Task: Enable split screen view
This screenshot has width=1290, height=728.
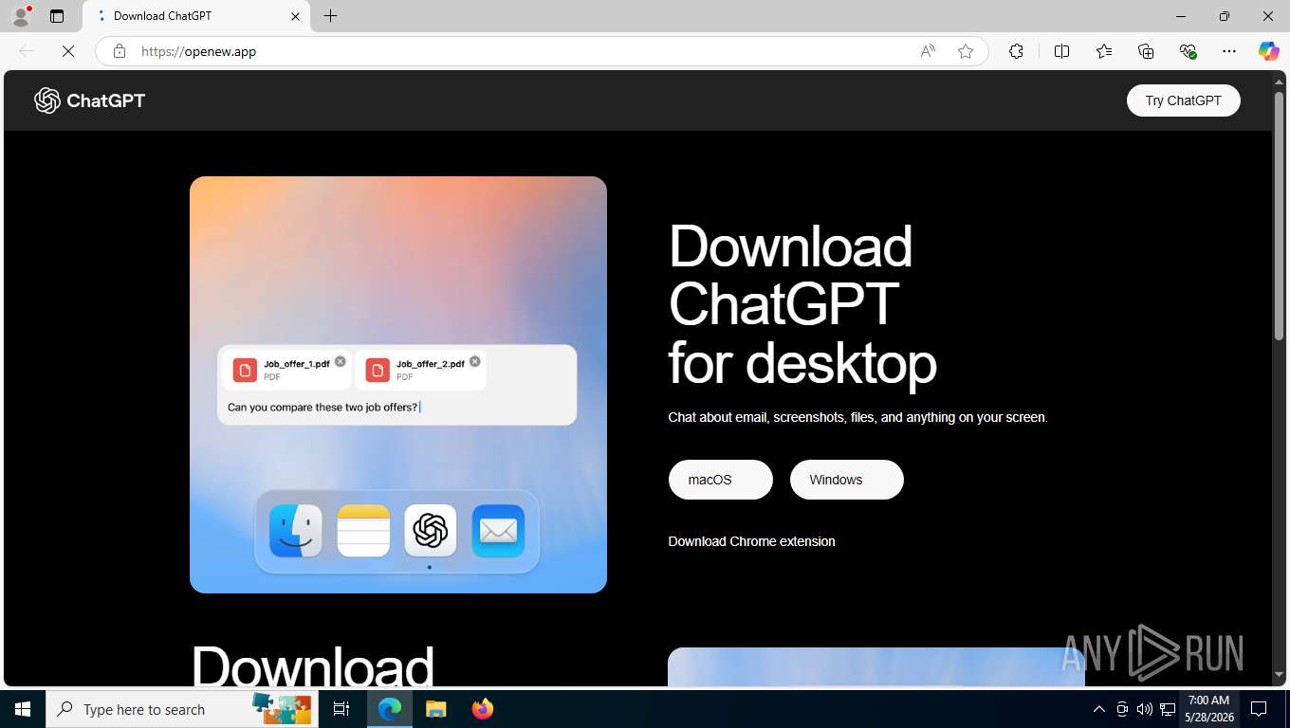Action: (1061, 51)
